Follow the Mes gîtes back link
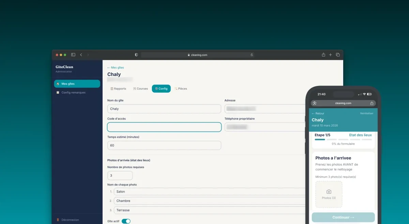Image resolution: width=409 pixels, height=224 pixels. pos(115,68)
